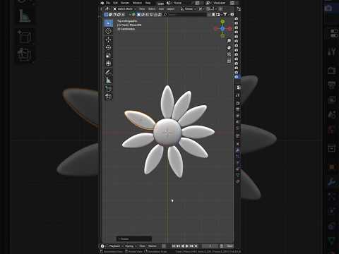Select the Cursor tool in toolbar

(x=108, y=31)
